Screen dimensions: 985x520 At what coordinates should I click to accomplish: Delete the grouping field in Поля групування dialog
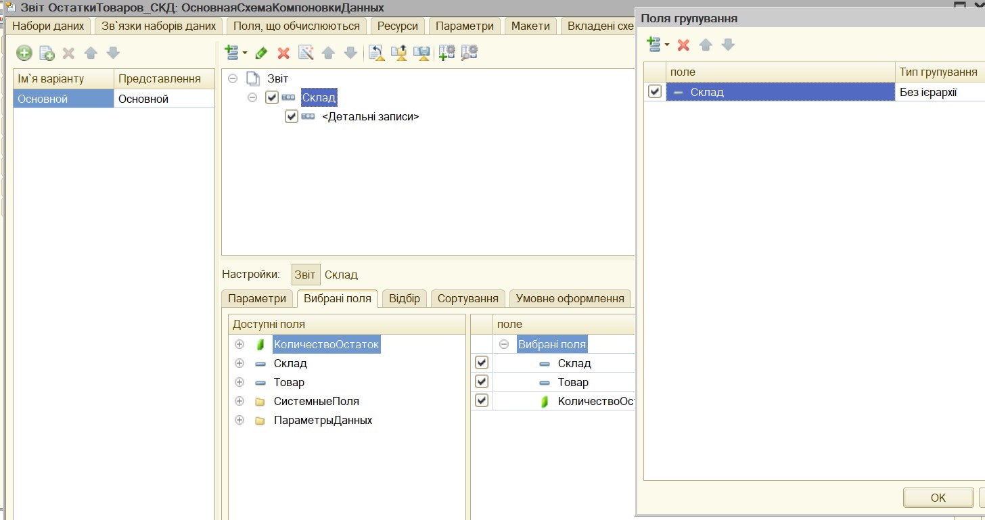683,45
